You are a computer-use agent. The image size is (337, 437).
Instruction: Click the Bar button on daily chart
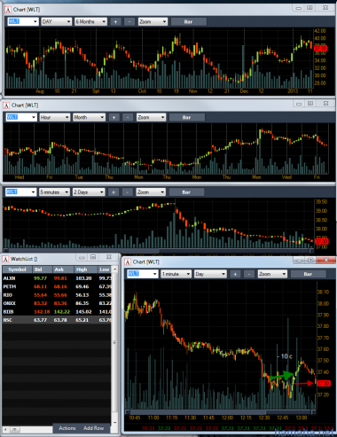click(188, 21)
